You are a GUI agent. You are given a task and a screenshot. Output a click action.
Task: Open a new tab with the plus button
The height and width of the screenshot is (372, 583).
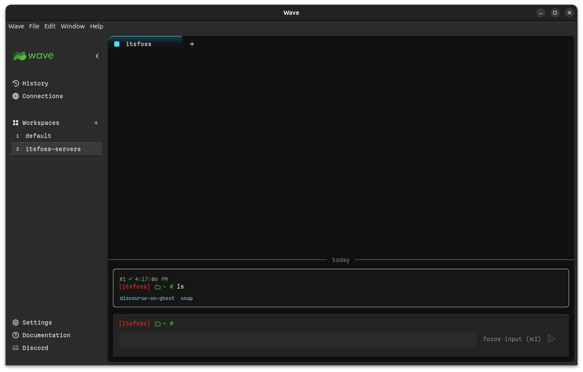(x=192, y=44)
